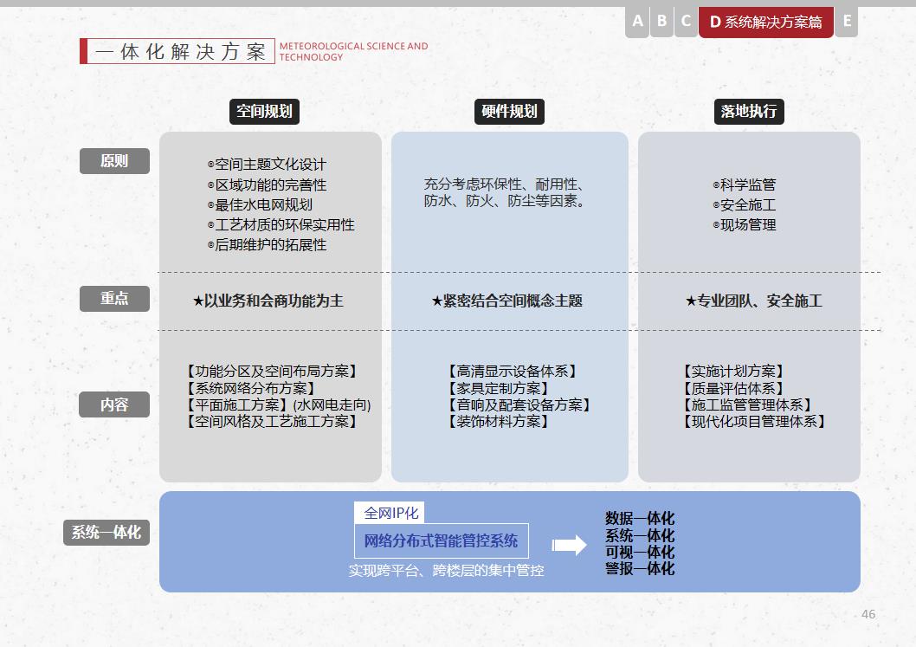Click the 防水、防火、防尘等因素 text line
The image size is (916, 647).
pyautogui.click(x=504, y=201)
